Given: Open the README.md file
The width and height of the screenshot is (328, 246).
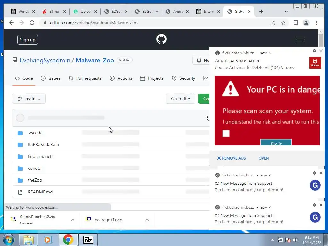Looking at the screenshot, I should pyautogui.click(x=40, y=192).
